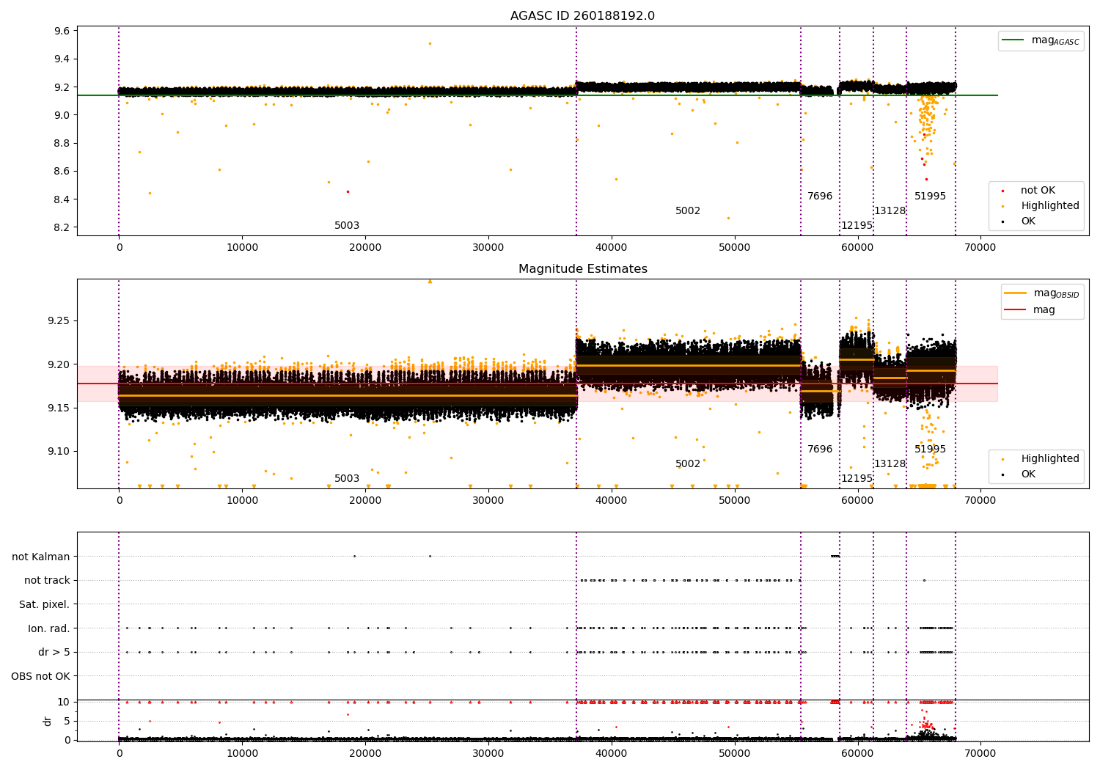Click orange outlier point near 9.5 in top plot
1100x770 pixels.
(430, 43)
